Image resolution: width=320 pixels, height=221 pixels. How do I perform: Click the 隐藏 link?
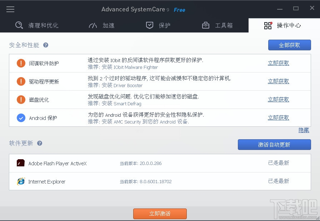(x=304, y=130)
